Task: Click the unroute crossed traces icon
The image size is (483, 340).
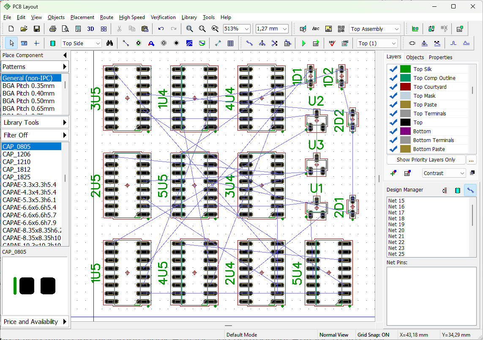Action: tap(274, 43)
